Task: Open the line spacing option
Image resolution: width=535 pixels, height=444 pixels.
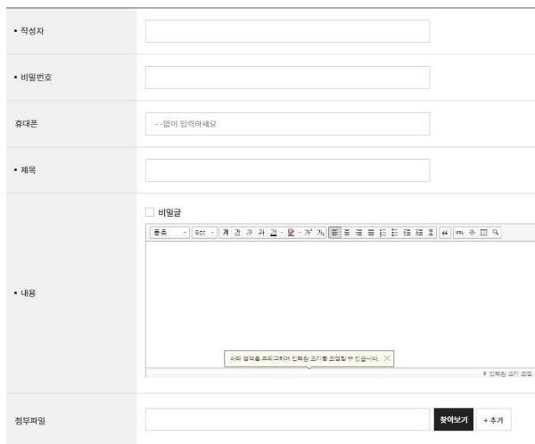Action: click(431, 233)
